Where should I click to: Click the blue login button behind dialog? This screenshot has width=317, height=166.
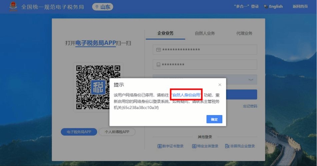pos(241,95)
